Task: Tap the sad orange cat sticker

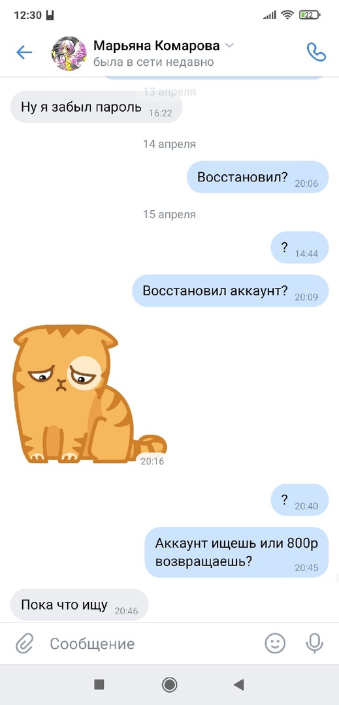Action: 90,395
